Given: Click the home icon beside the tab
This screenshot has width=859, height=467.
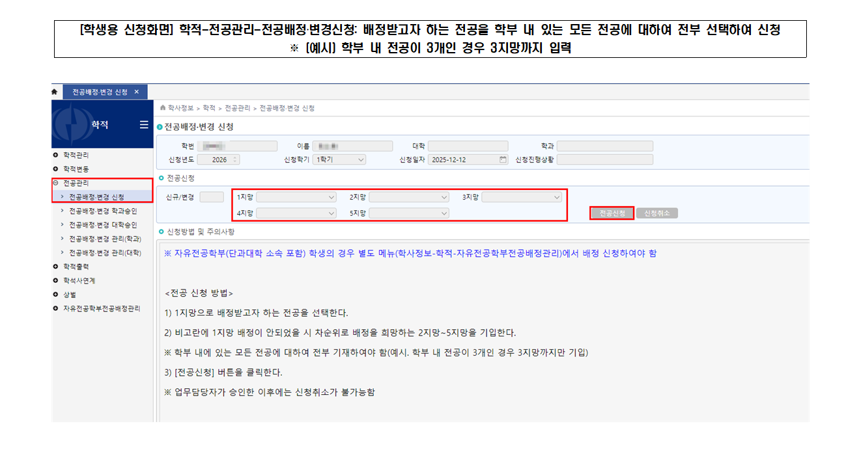Looking at the screenshot, I should (55, 92).
